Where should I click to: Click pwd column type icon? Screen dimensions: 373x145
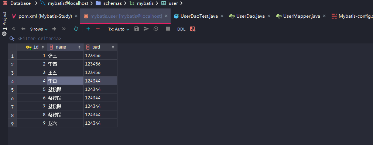(x=88, y=47)
